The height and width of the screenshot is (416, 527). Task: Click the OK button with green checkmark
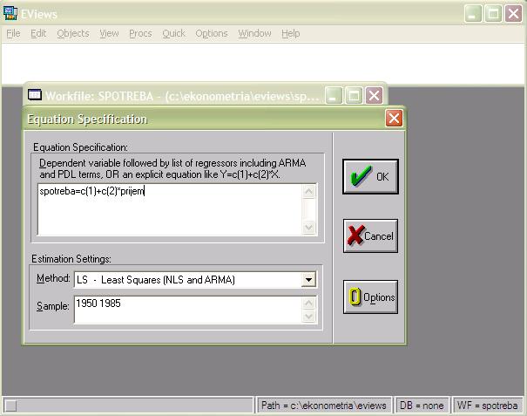tap(370, 176)
